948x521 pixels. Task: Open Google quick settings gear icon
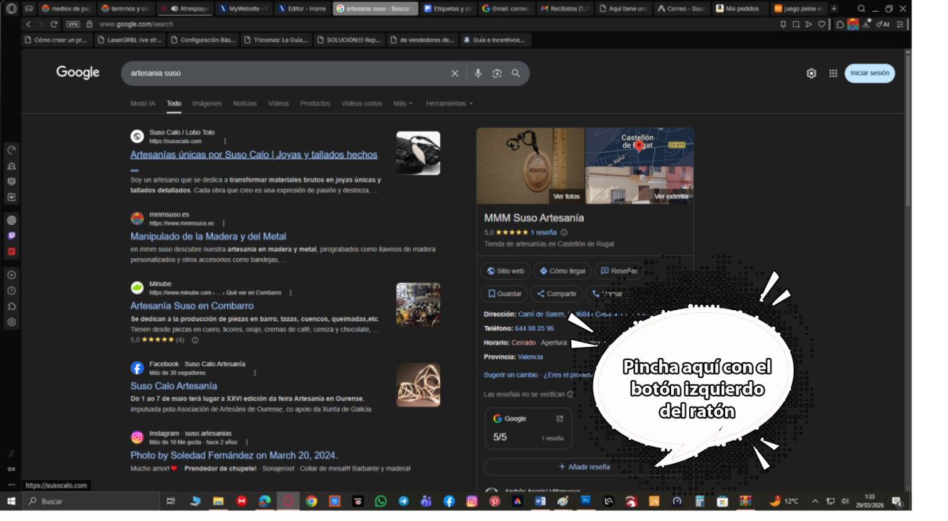pyautogui.click(x=811, y=74)
